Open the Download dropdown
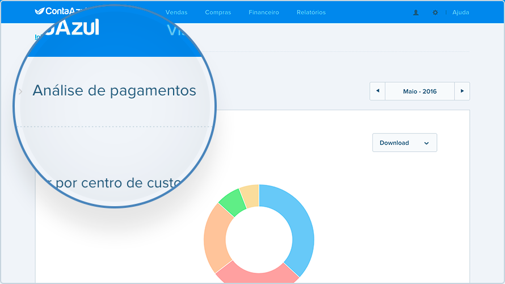 click(405, 143)
